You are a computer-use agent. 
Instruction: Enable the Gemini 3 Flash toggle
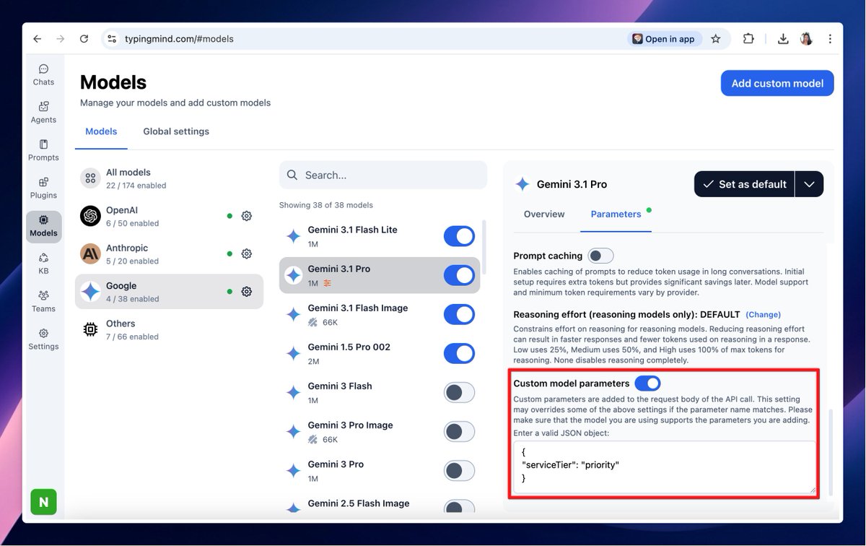[459, 392]
